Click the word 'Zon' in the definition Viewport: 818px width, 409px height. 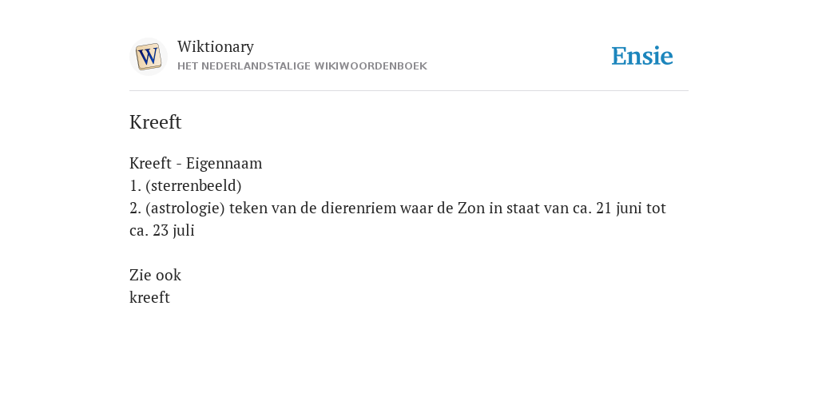(471, 208)
